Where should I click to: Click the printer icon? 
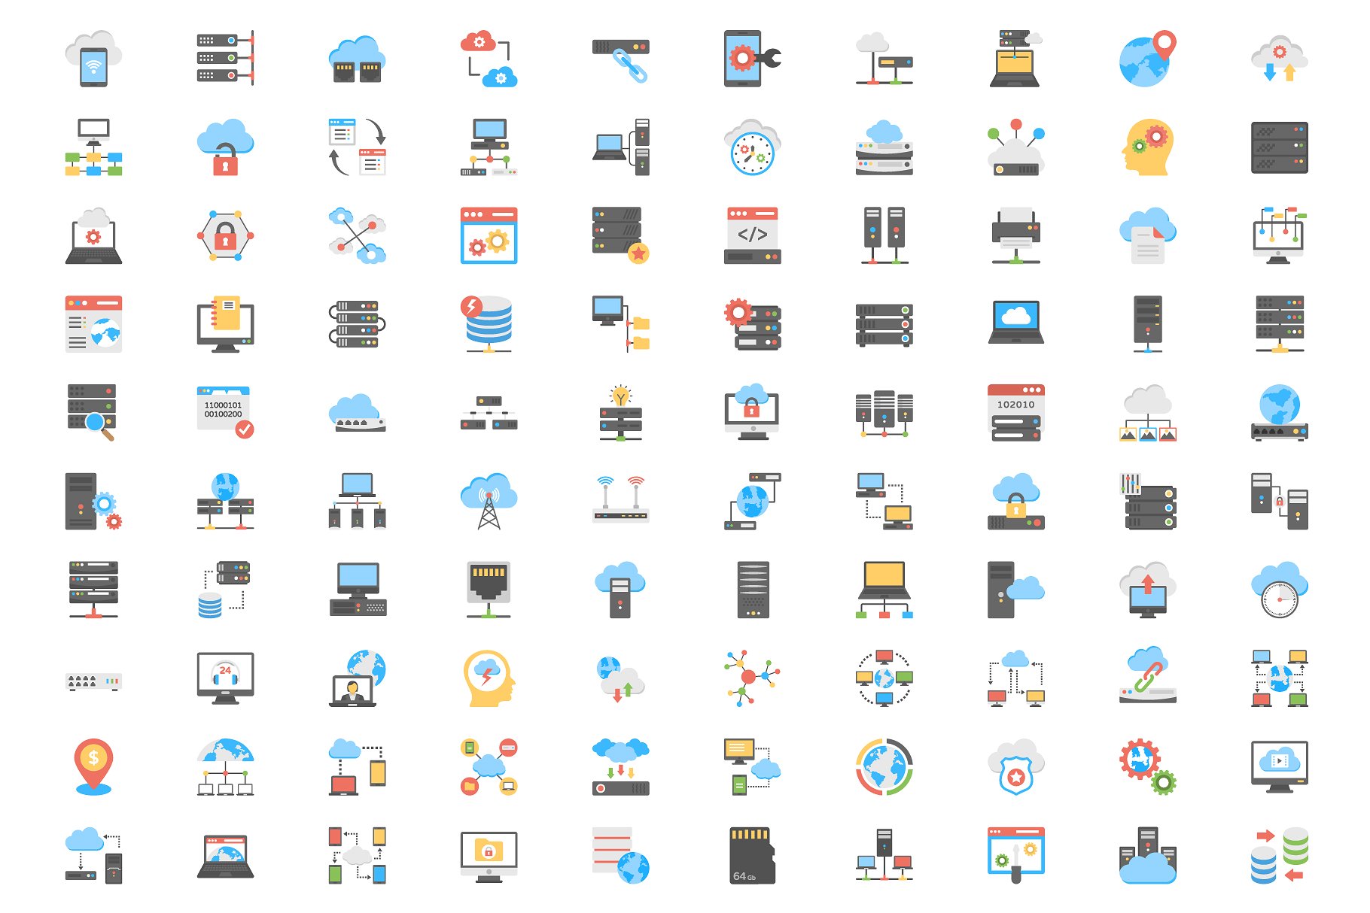1015,235
